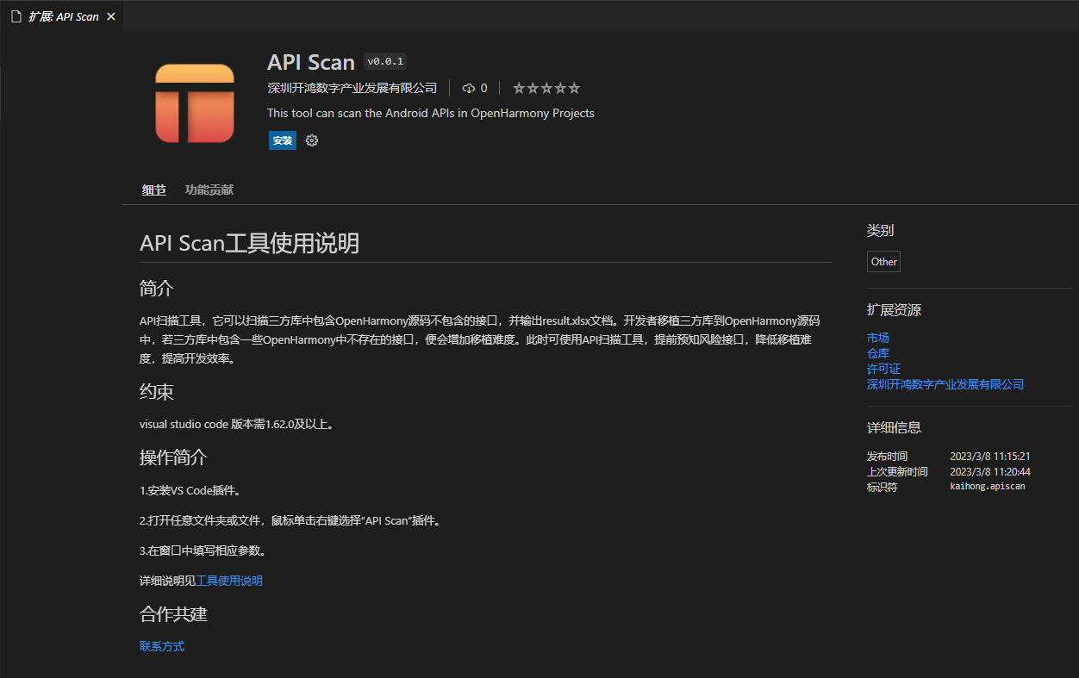Open the 工具使用说明 documentation link

tap(229, 581)
